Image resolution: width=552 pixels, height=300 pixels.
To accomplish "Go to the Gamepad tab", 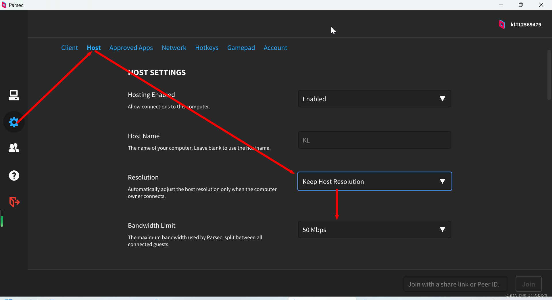I will pos(241,48).
